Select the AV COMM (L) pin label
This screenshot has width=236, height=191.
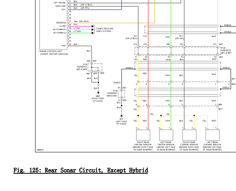[60, 33]
